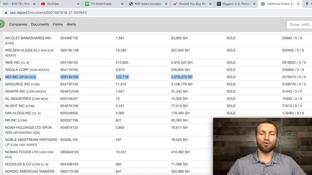Close the YouTube tab

click(78, 4)
